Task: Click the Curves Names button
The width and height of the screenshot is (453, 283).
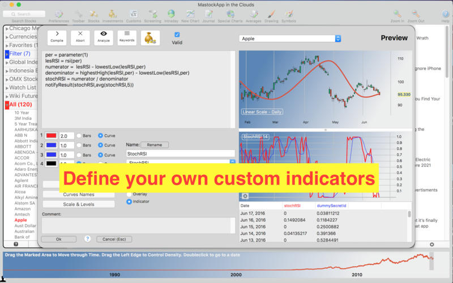Action: (x=79, y=195)
